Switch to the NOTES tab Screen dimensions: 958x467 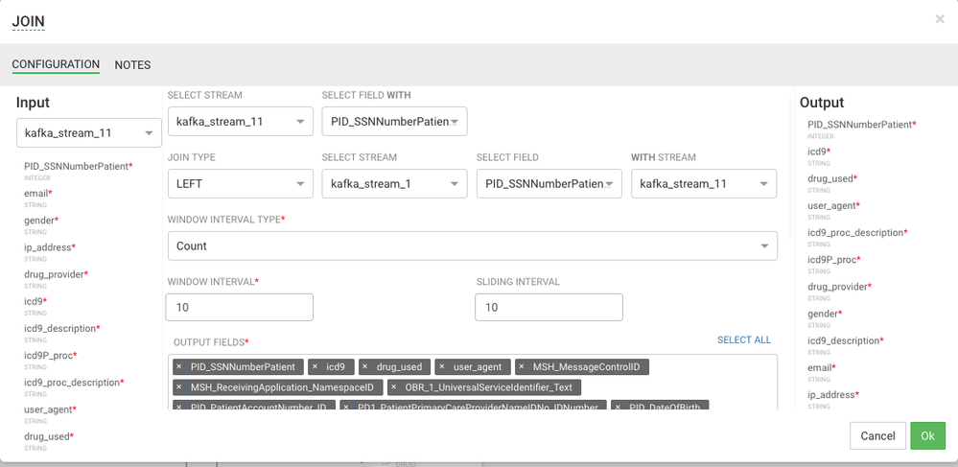(132, 65)
